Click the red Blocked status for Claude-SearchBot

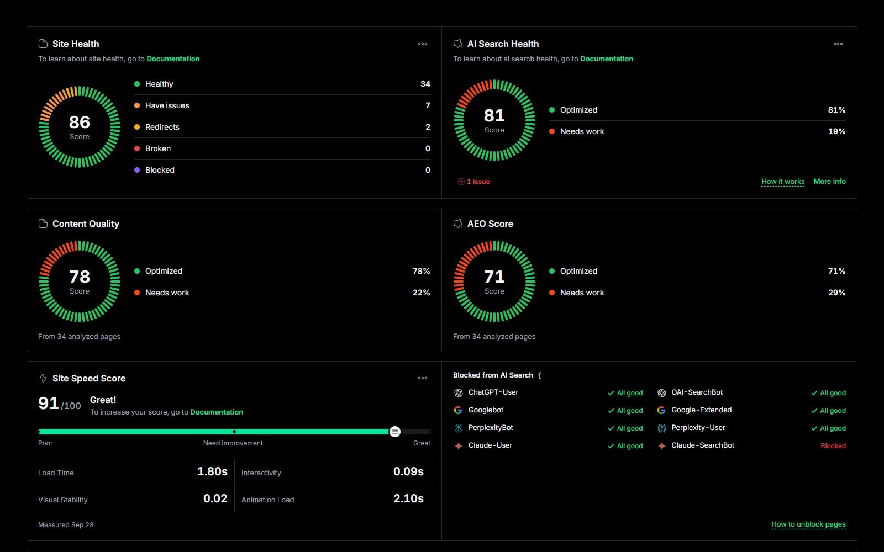[833, 446]
